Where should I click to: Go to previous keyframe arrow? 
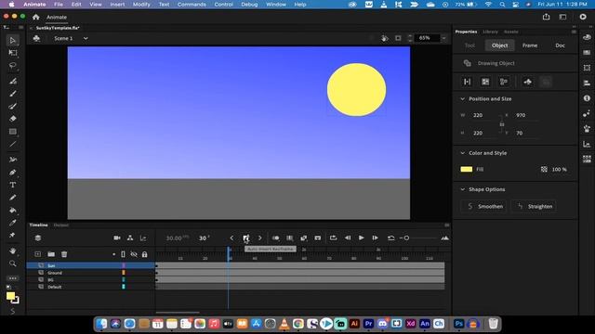pos(231,238)
